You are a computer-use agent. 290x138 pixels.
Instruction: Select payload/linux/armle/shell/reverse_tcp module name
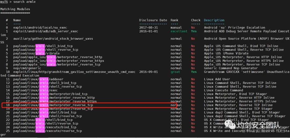point(48,116)
